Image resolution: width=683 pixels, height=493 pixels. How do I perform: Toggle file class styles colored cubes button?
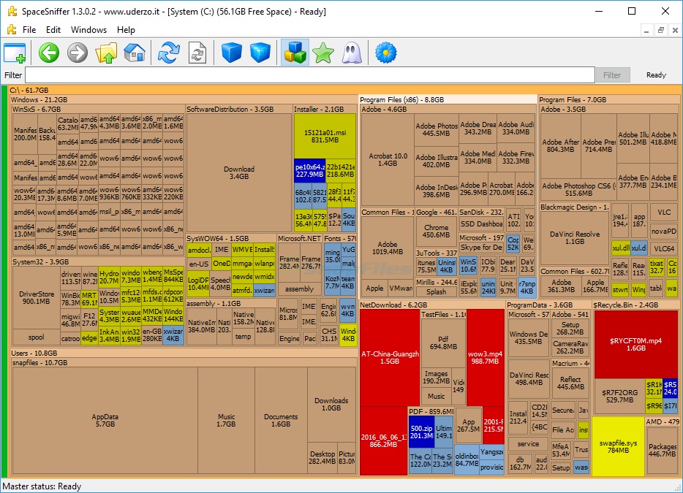(x=295, y=53)
